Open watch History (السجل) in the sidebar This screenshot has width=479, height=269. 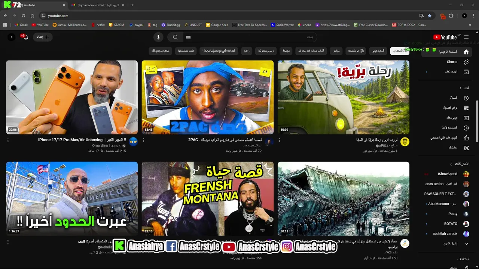coord(446,98)
